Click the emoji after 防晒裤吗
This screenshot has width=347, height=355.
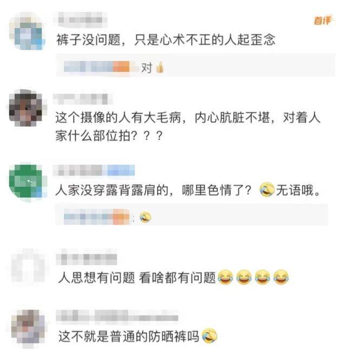pos(209,336)
